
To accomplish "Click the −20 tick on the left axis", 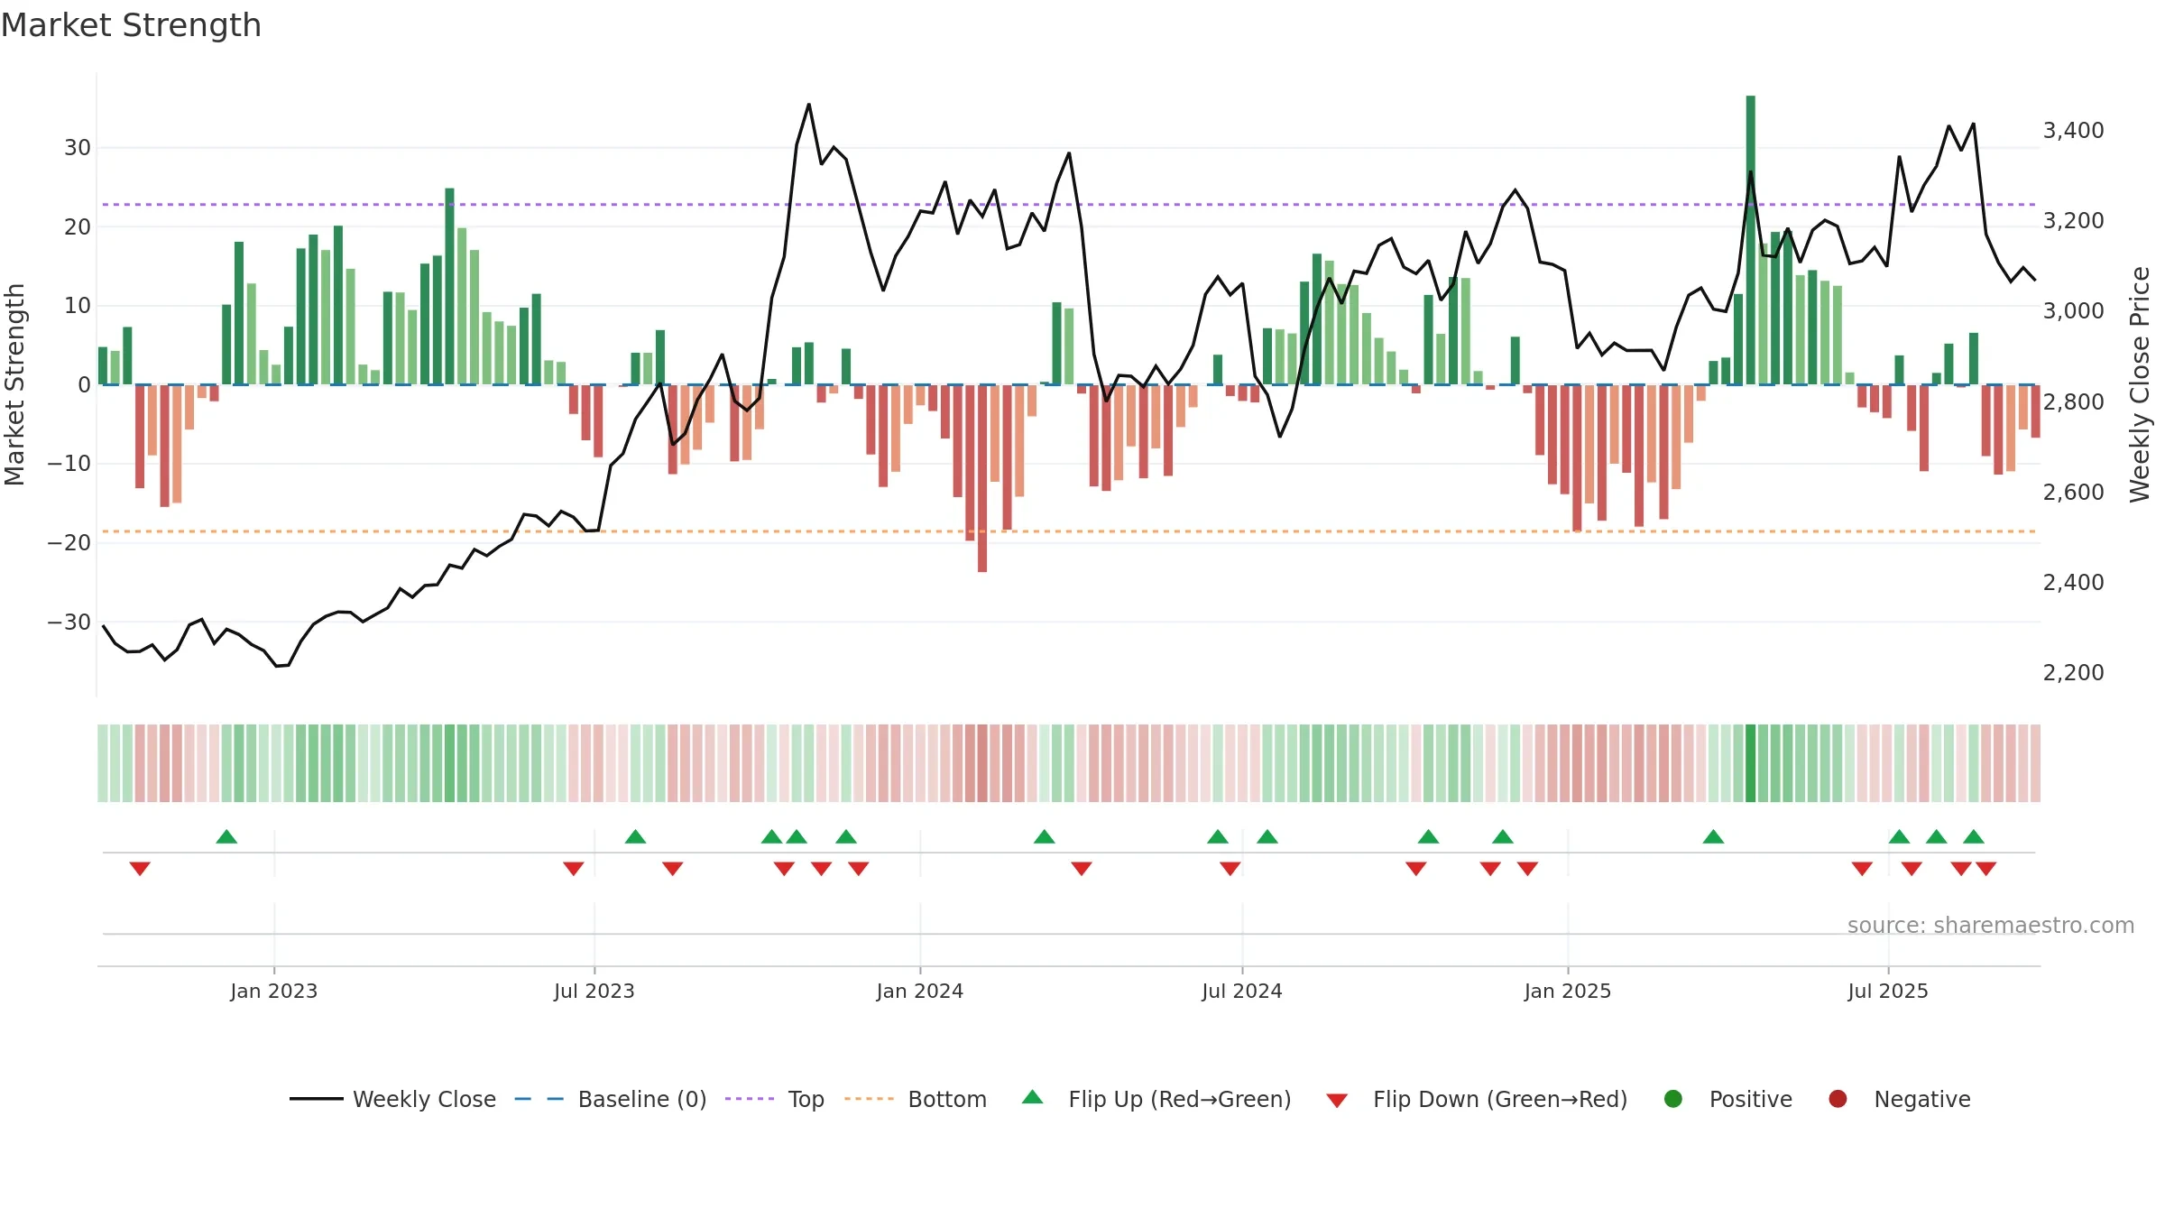I will (x=69, y=543).
